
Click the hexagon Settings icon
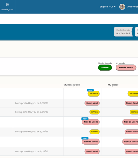pos(7,4)
